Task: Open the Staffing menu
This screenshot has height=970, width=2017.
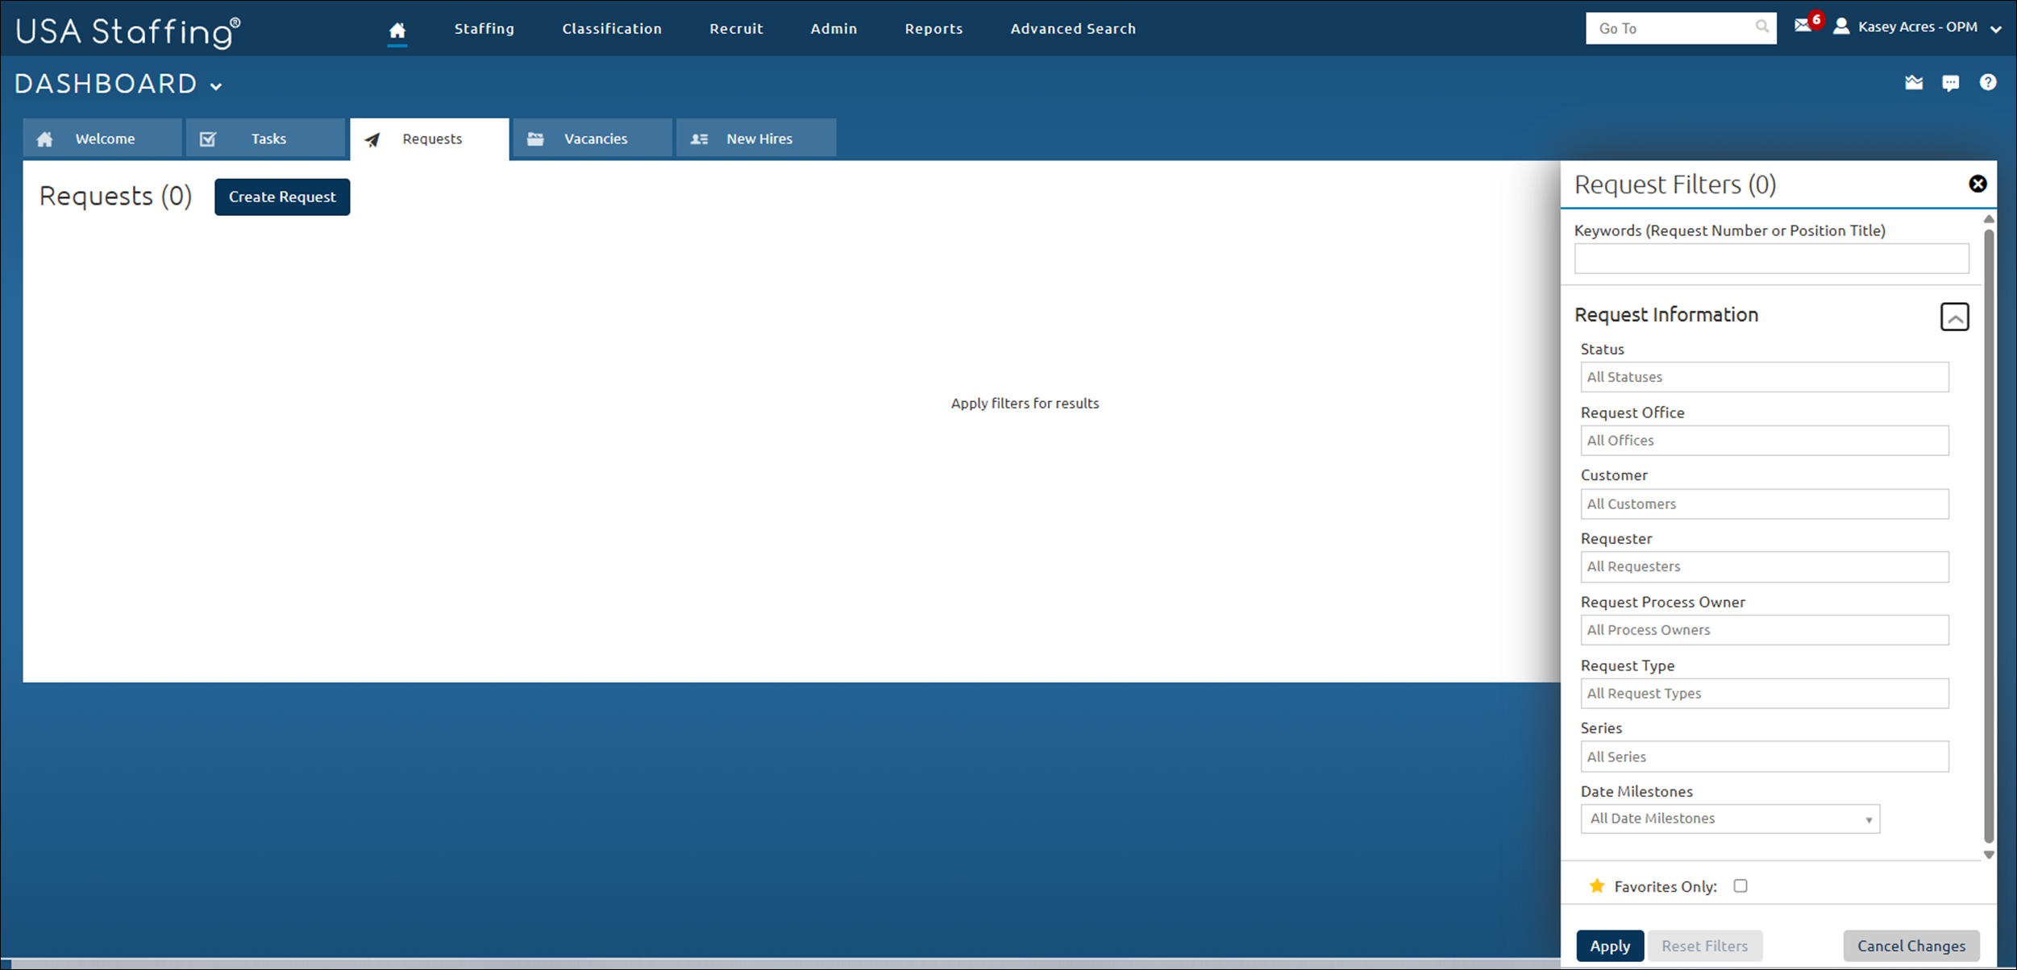Action: click(484, 29)
